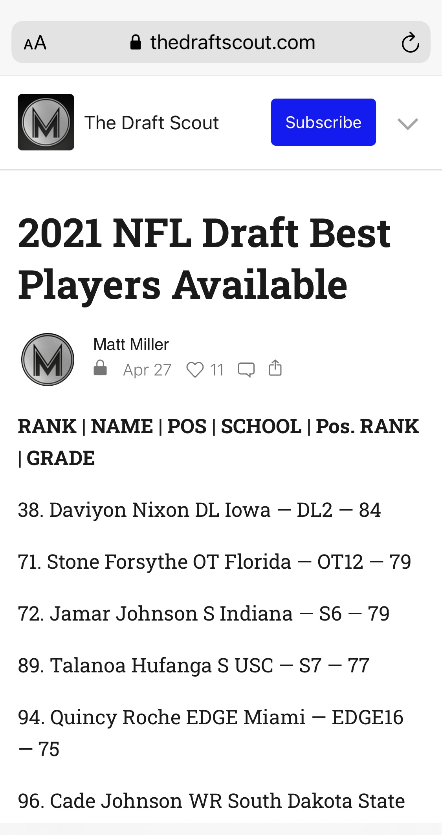This screenshot has height=835, width=442.
Task: Select the Quincy Roche EDGE Miami entry
Action: point(211,717)
